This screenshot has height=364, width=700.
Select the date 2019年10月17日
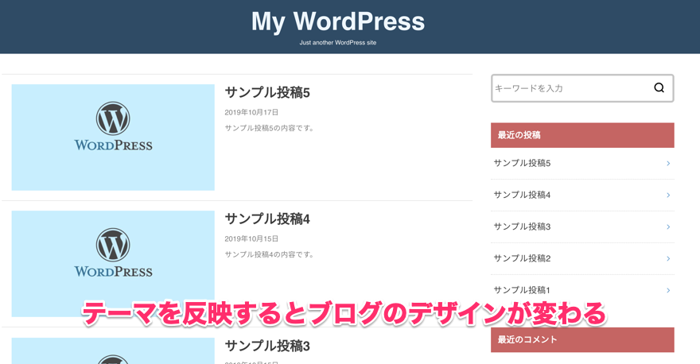point(251,112)
